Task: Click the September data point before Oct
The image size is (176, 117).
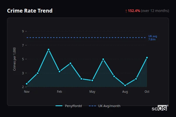Action: 136,79
